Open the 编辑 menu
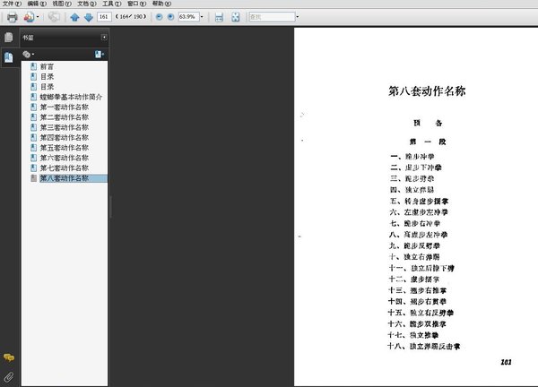Image resolution: width=538 pixels, height=387 pixels. (x=37, y=4)
